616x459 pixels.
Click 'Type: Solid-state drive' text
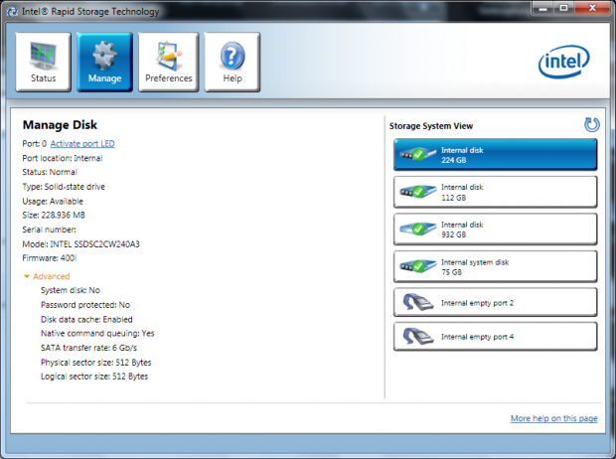(64, 187)
